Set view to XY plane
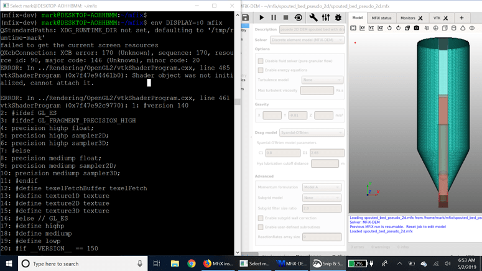482x271 pixels. click(363, 28)
